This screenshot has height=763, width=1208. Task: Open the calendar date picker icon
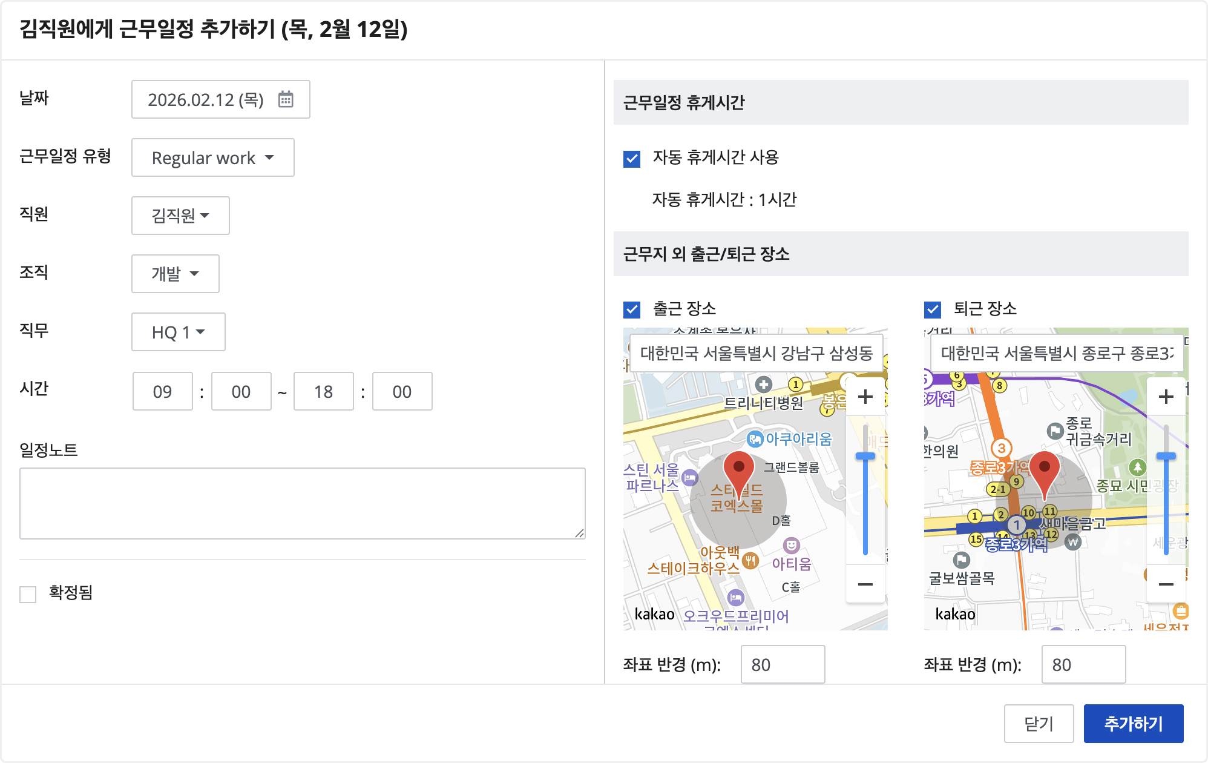[x=286, y=99]
